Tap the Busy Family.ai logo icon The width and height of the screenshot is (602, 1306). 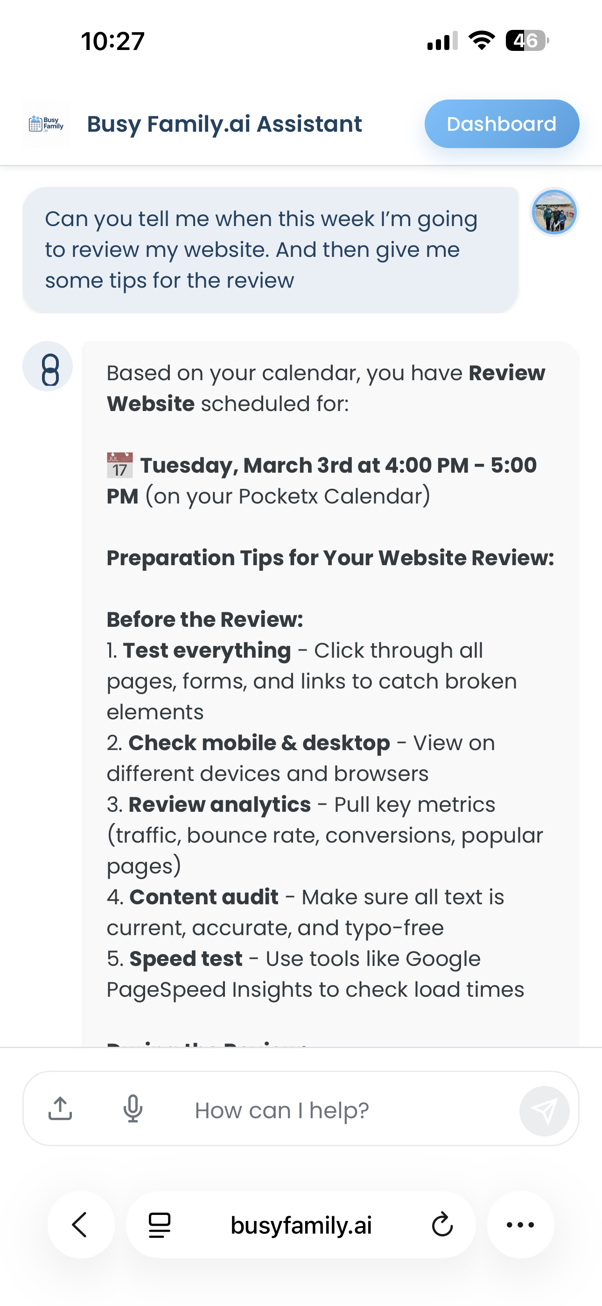click(46, 123)
